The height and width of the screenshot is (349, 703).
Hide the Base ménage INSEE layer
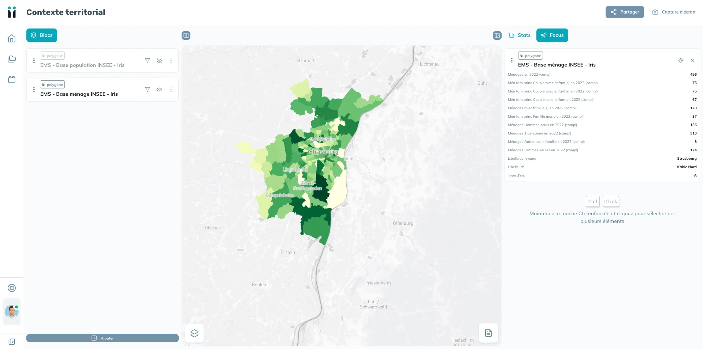[159, 90]
